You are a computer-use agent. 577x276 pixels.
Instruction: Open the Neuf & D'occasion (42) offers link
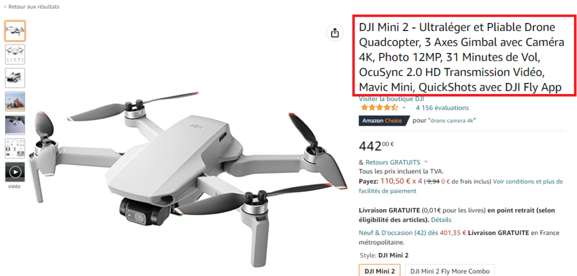[x=392, y=233]
